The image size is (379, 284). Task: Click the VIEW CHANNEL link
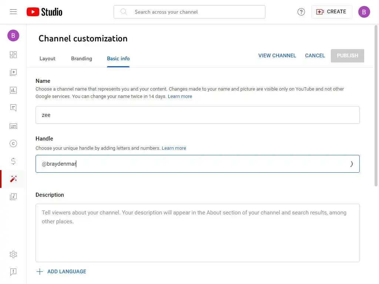point(277,55)
